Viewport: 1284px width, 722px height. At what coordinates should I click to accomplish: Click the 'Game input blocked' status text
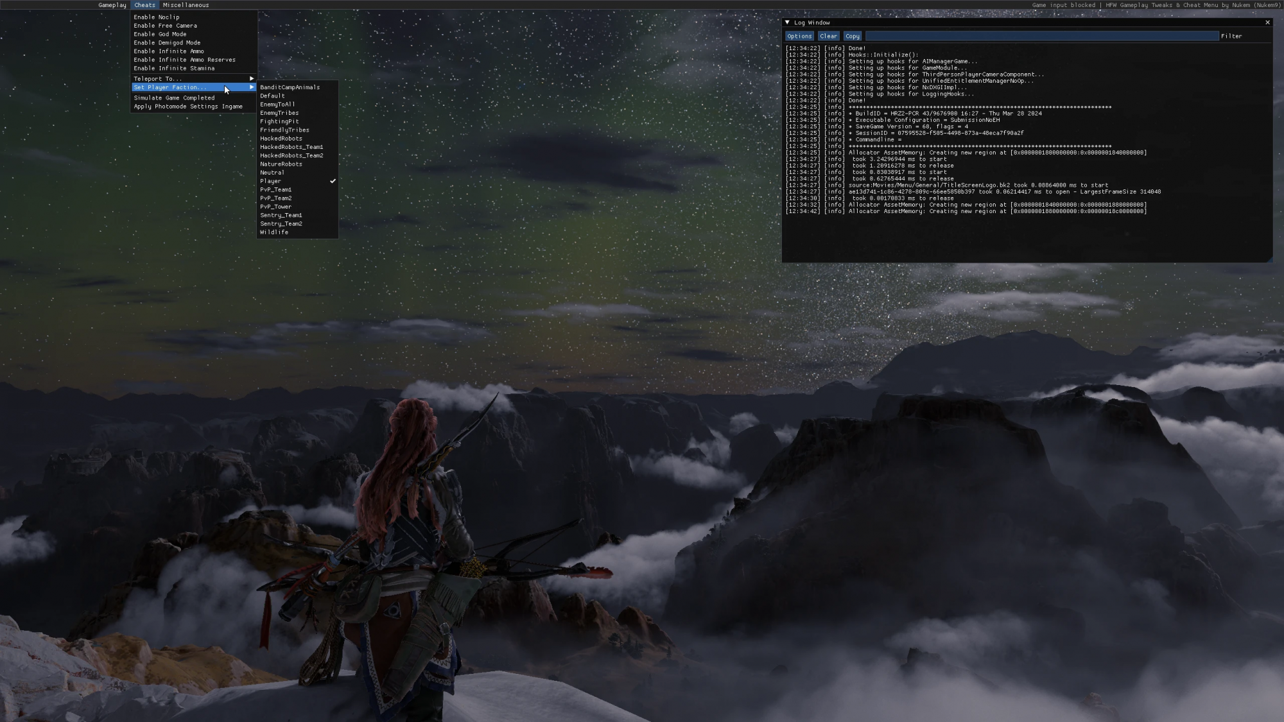(1064, 5)
